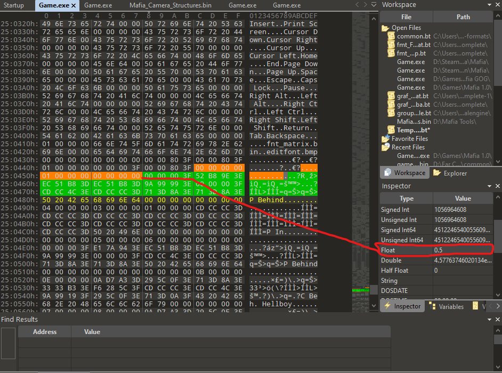This screenshot has height=373, width=502.
Task: Open the Workspace panel options menu arrow
Action: tap(490, 5)
